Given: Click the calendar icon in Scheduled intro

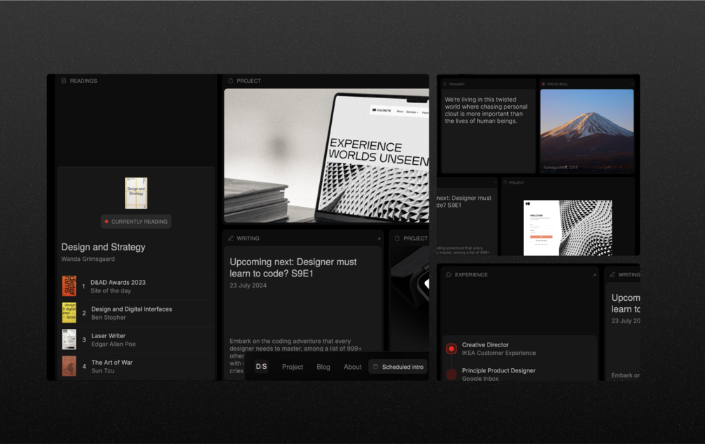Looking at the screenshot, I should (x=376, y=367).
